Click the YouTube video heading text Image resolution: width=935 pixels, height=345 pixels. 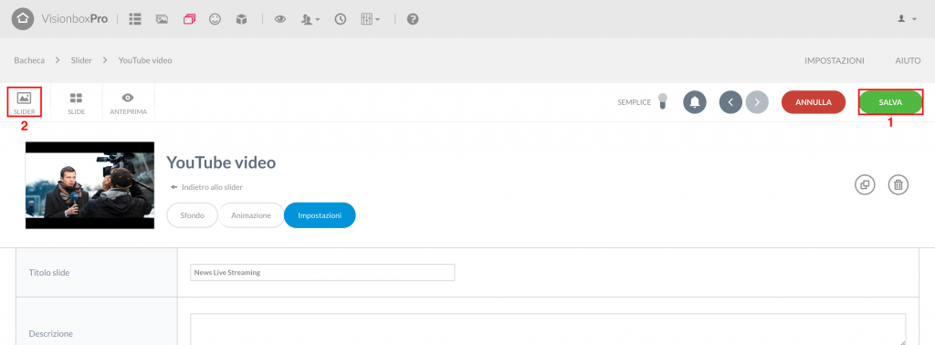[x=221, y=162]
